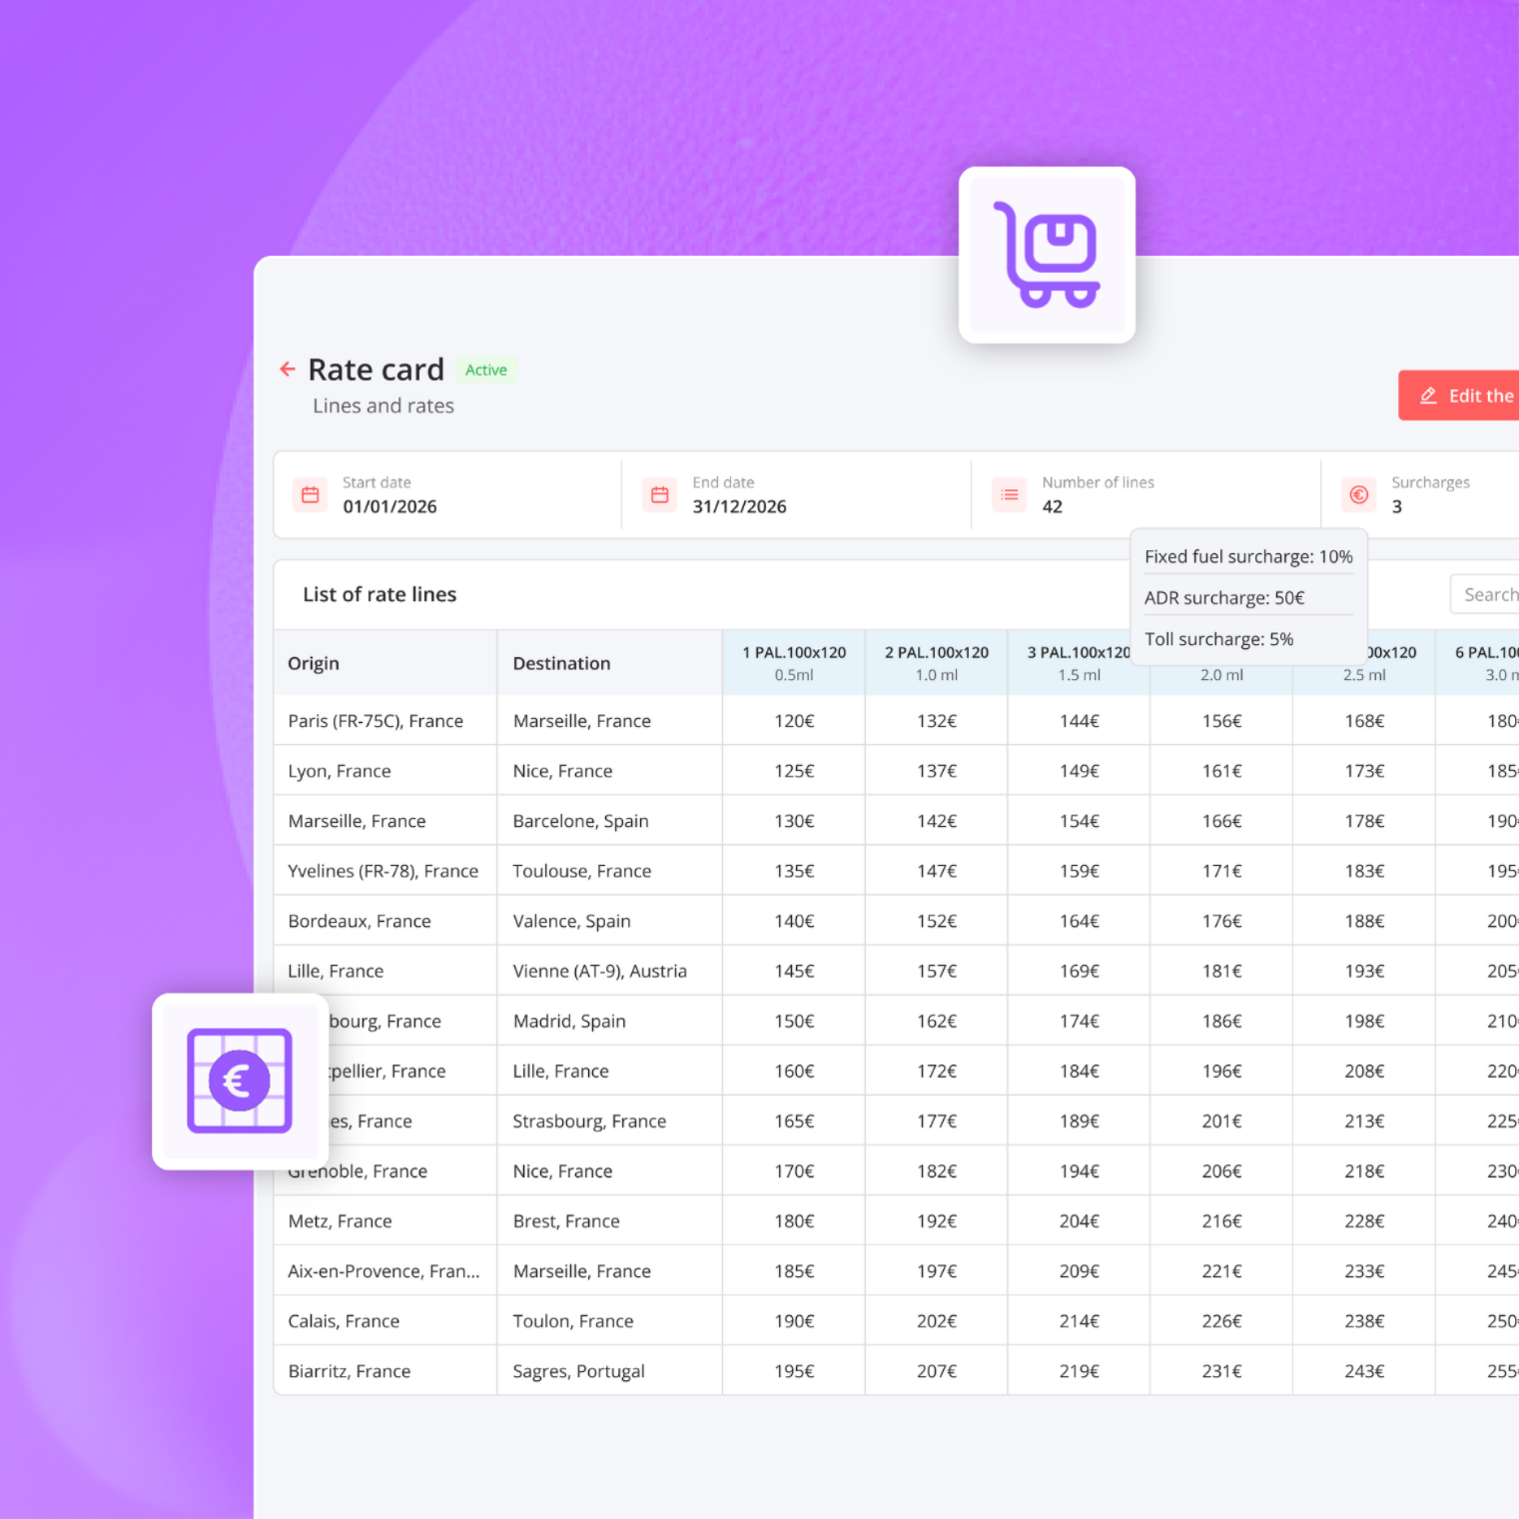Open the Paris to Marseille rate line
The height and width of the screenshot is (1519, 1519).
tap(896, 721)
